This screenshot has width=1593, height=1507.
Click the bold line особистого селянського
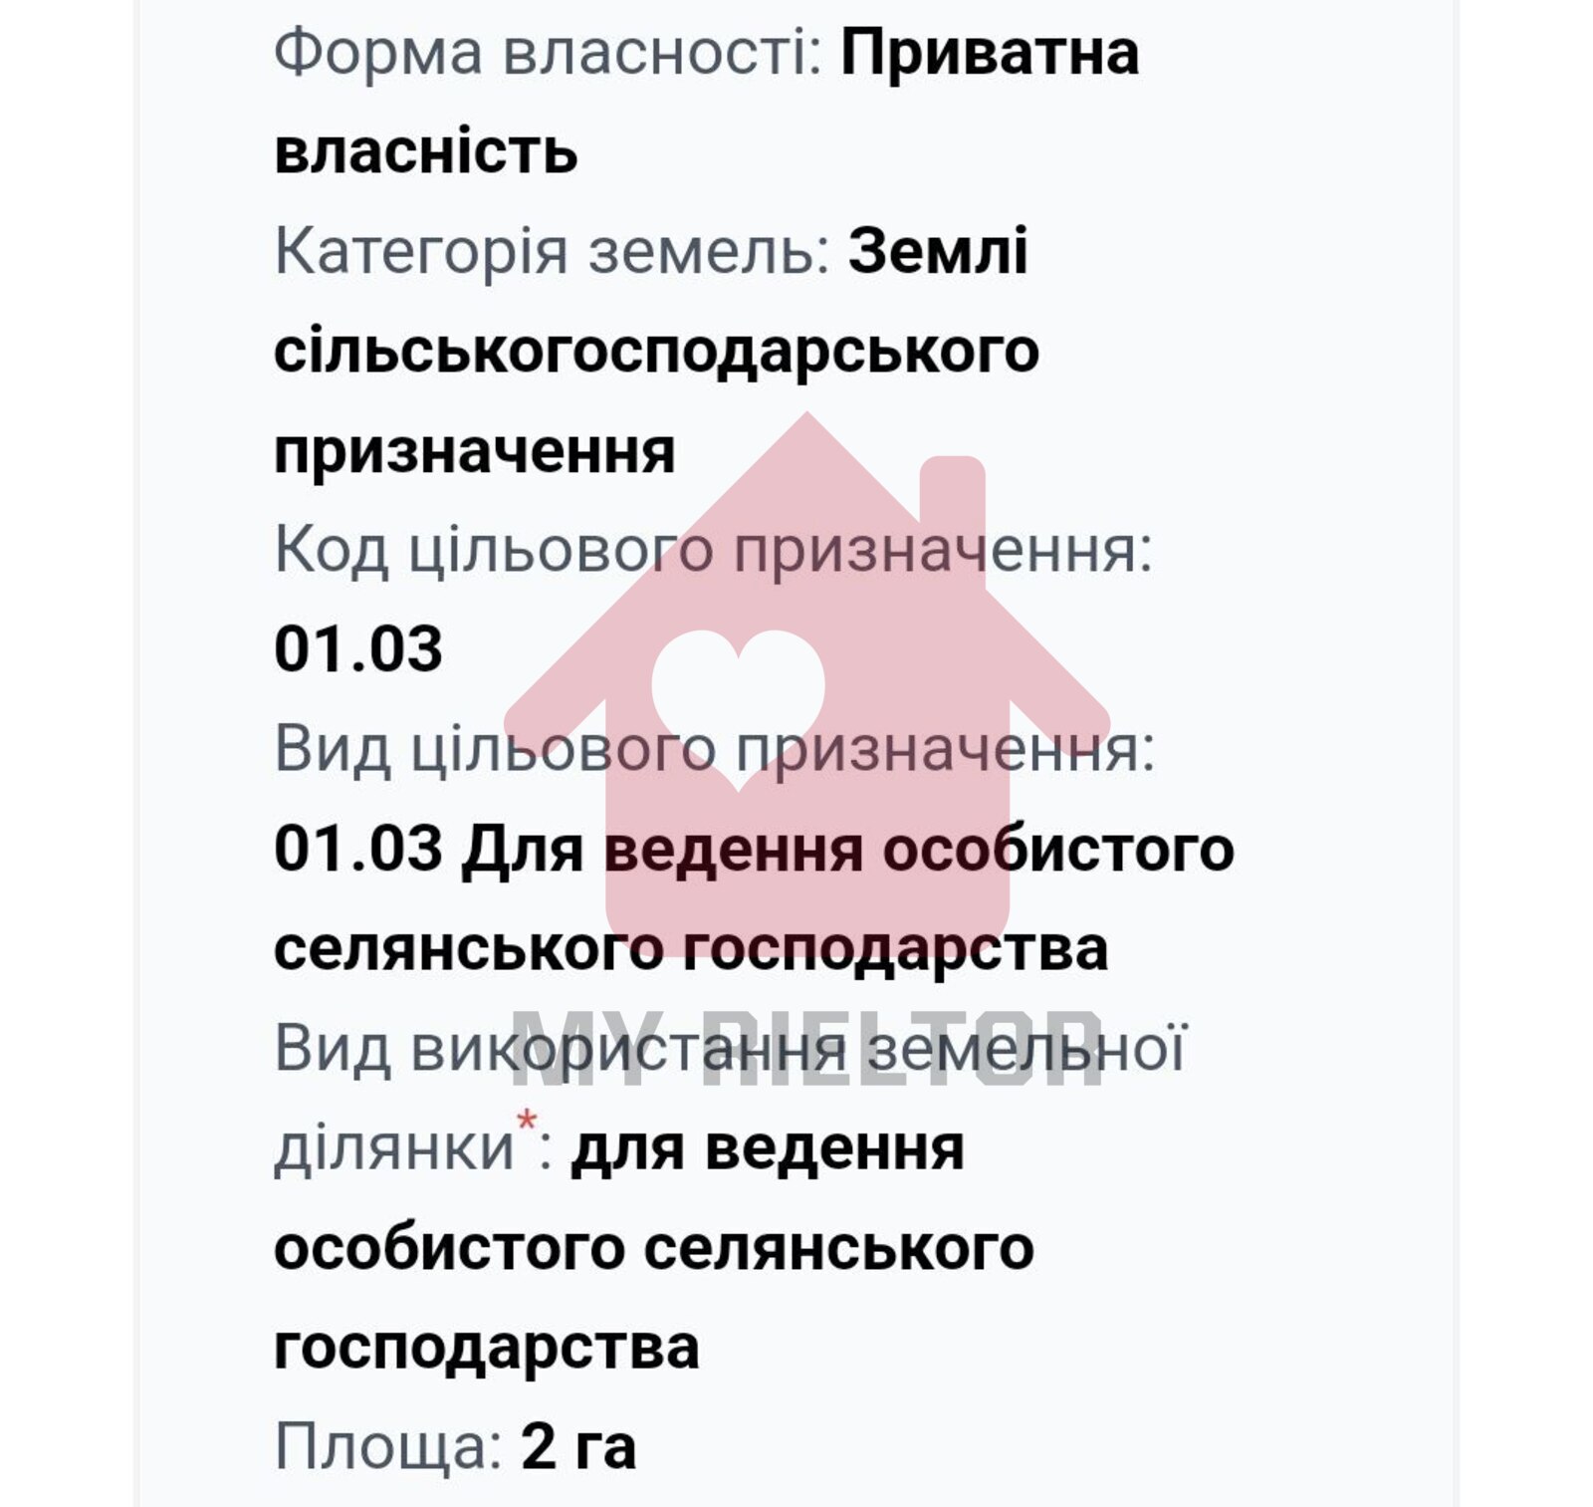pos(654,1247)
